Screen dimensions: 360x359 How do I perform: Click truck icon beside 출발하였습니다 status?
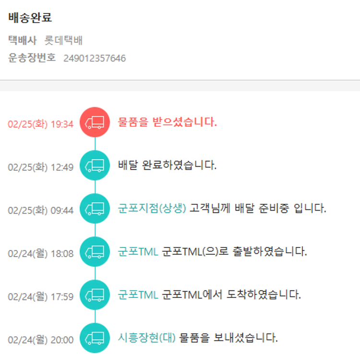coord(95,252)
